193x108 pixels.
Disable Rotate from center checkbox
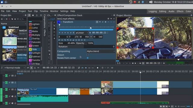pyautogui.click(x=88, y=58)
